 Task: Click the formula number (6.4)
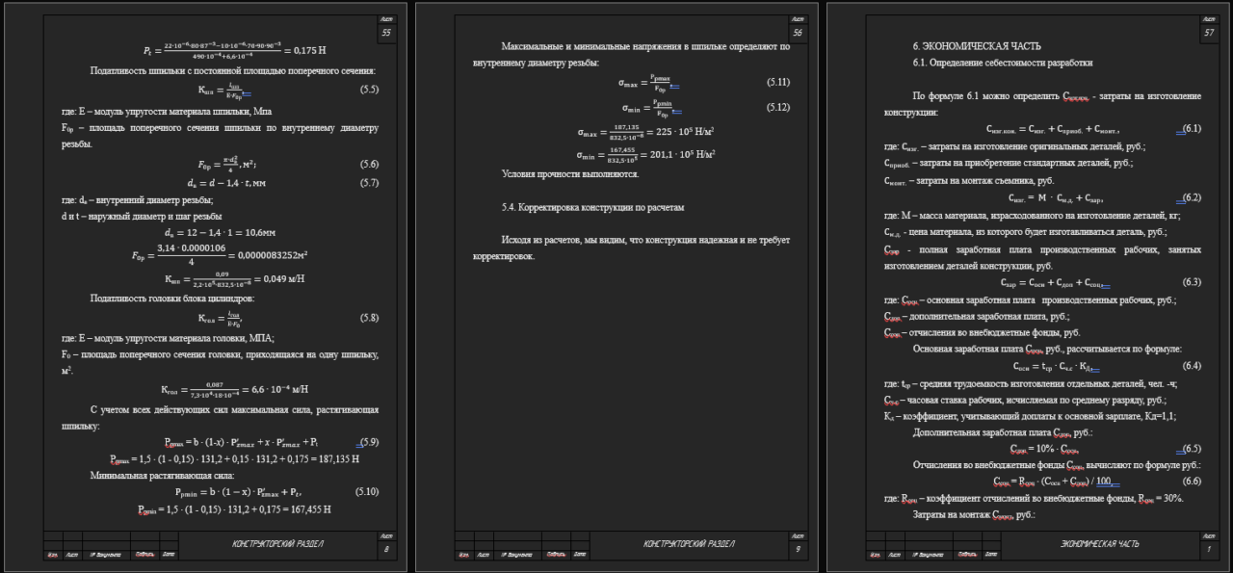[x=1192, y=366]
